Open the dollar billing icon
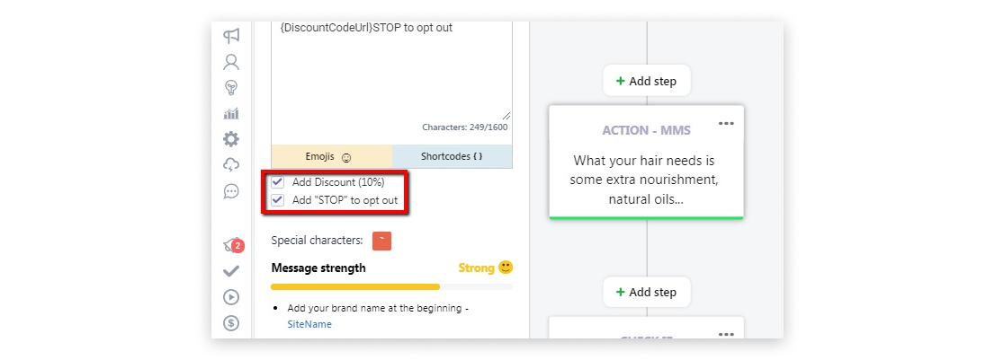Viewport: 995px width, 360px height. [x=231, y=323]
